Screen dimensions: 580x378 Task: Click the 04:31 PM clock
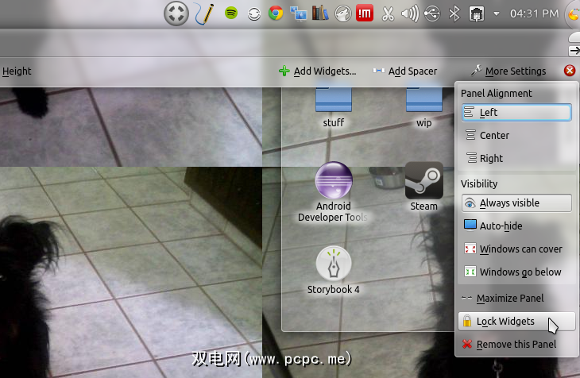(x=534, y=13)
